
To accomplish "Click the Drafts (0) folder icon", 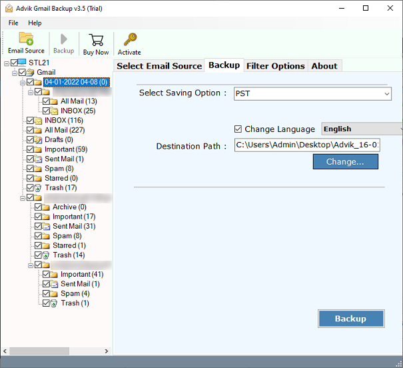I will click(38, 139).
